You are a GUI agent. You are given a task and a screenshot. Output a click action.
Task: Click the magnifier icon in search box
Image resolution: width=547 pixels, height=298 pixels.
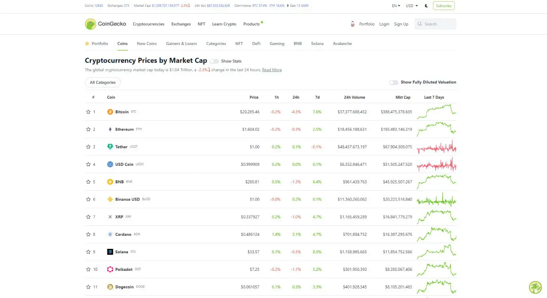(x=420, y=24)
